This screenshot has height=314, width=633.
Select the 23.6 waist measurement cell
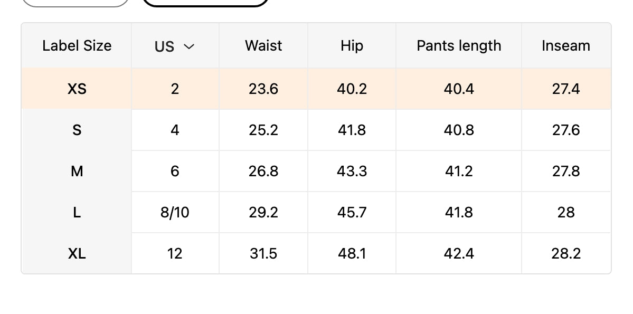pos(263,89)
